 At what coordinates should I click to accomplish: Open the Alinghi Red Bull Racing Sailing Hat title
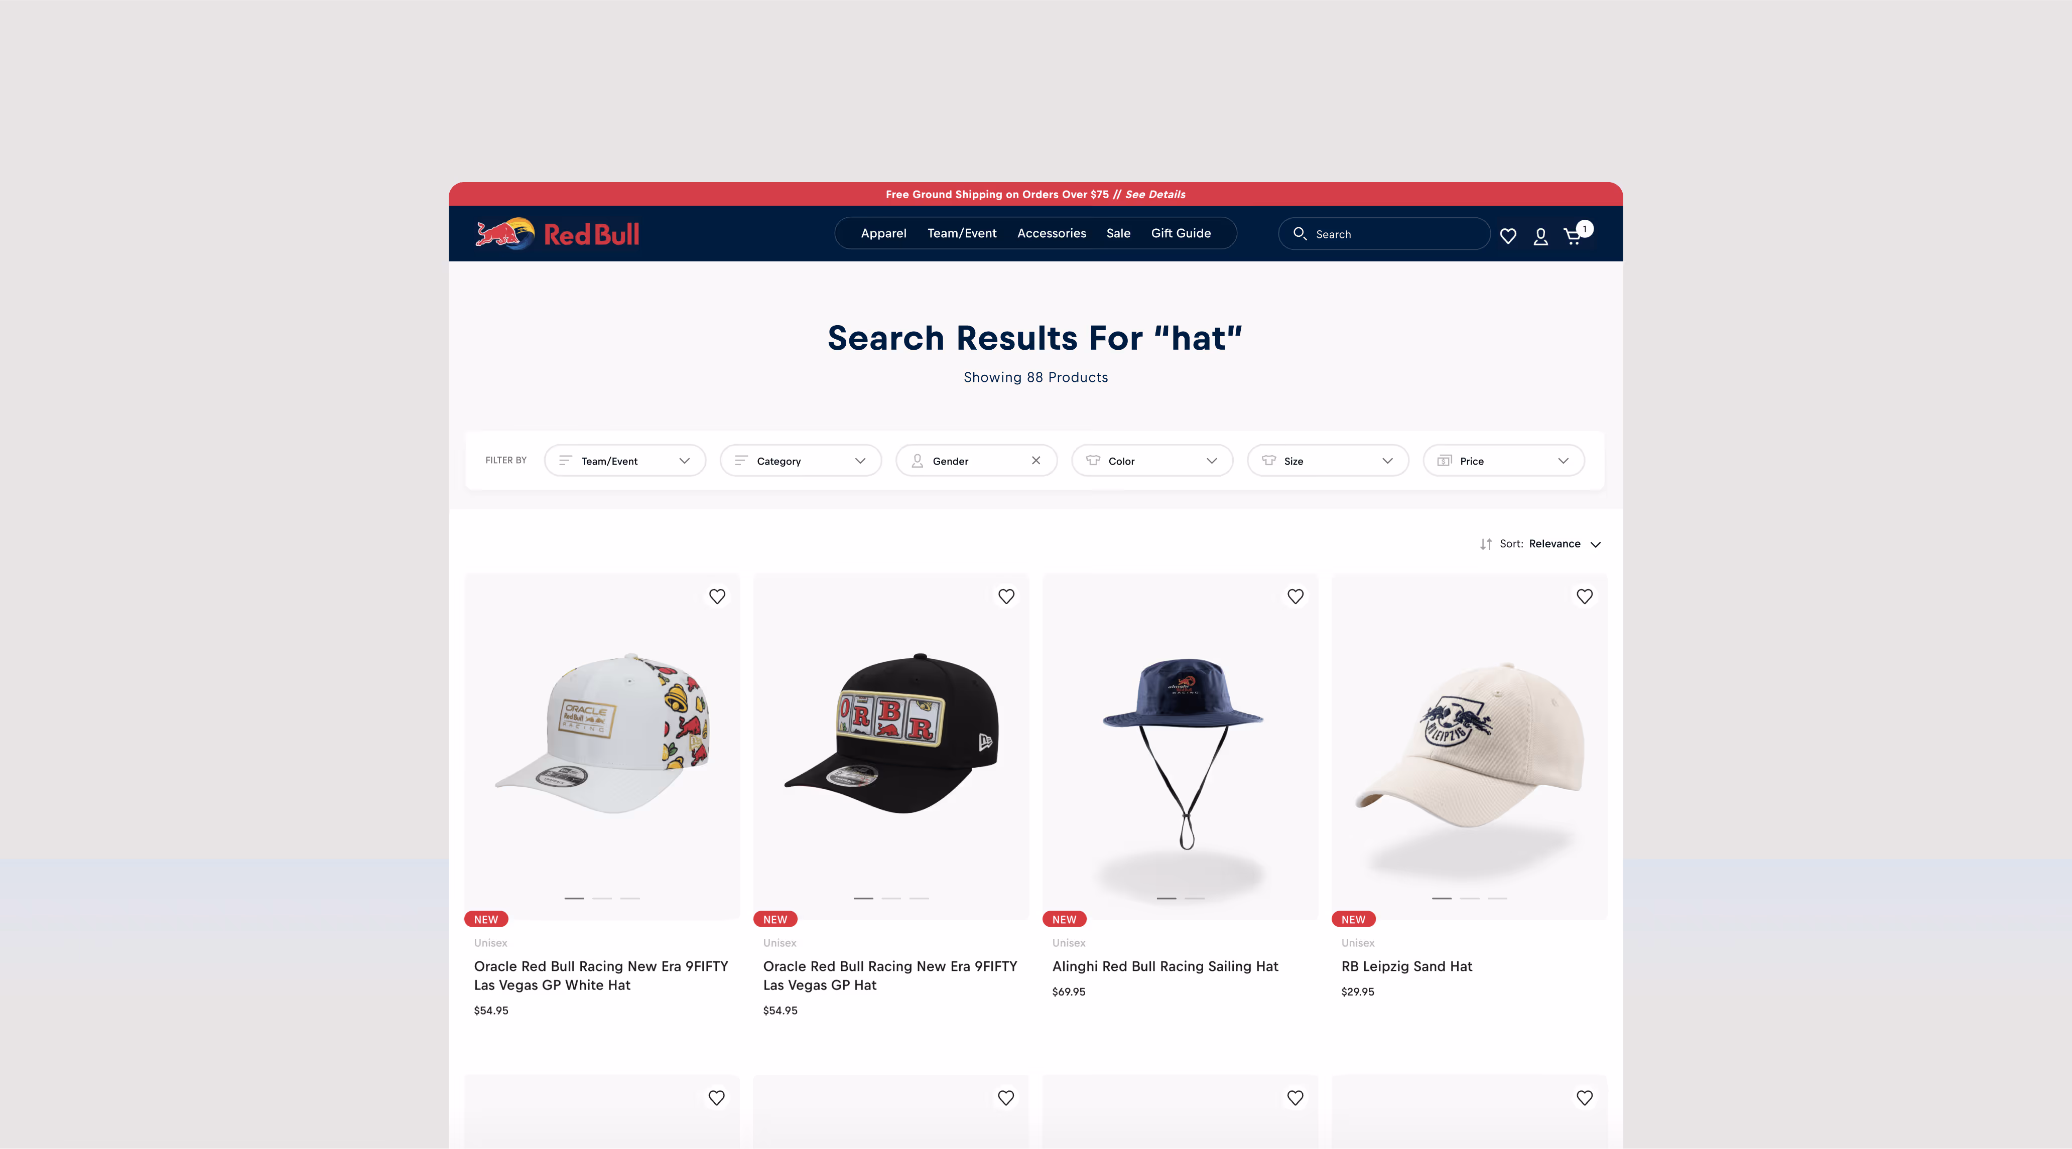(1164, 966)
